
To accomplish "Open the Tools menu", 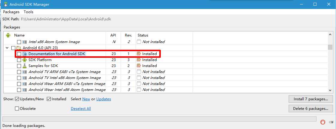I will (x=28, y=12).
